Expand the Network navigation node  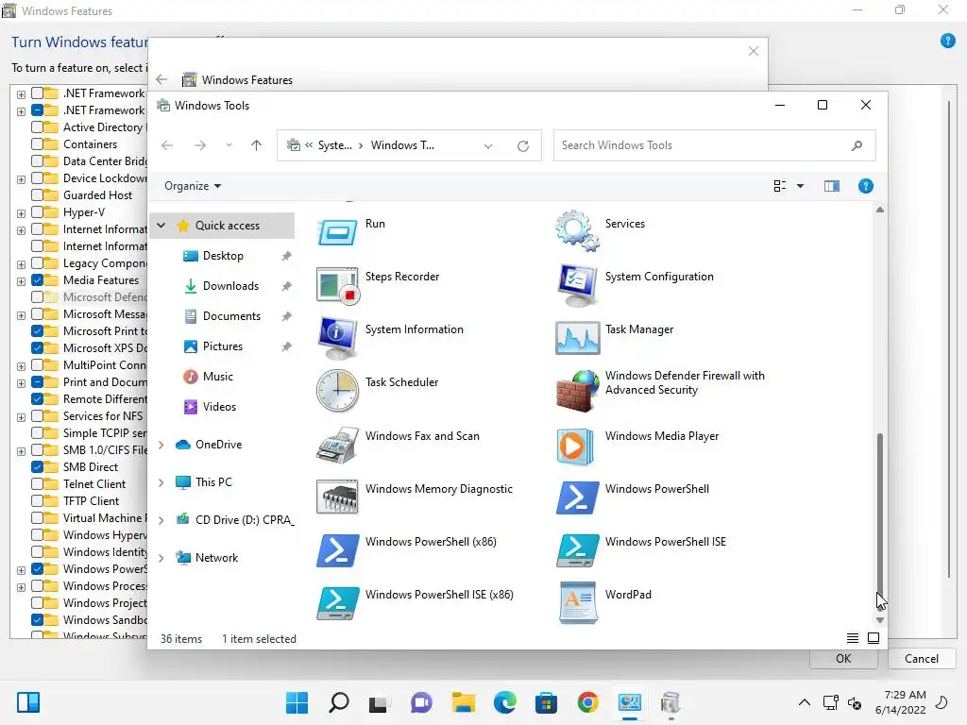pos(161,558)
